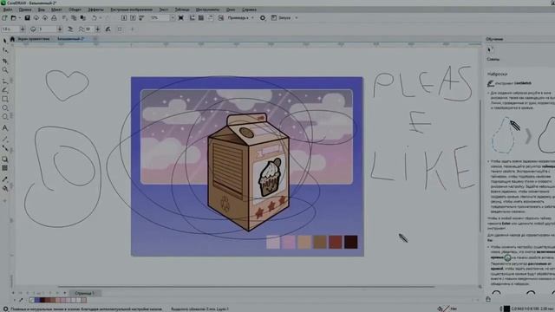Pick the light pink swatch on artwork
The width and height of the screenshot is (555, 312).
pos(273,243)
